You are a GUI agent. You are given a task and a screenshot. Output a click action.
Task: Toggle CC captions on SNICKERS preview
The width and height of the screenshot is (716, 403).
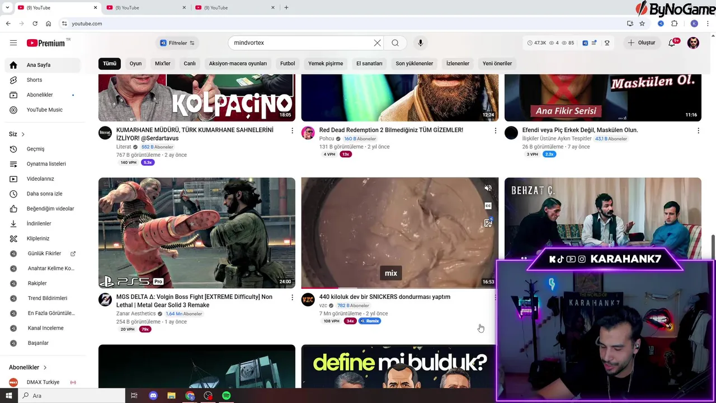488,206
